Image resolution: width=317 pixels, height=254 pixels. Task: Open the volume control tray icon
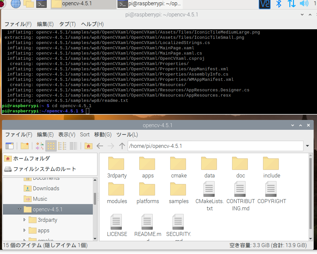[x=304, y=4]
